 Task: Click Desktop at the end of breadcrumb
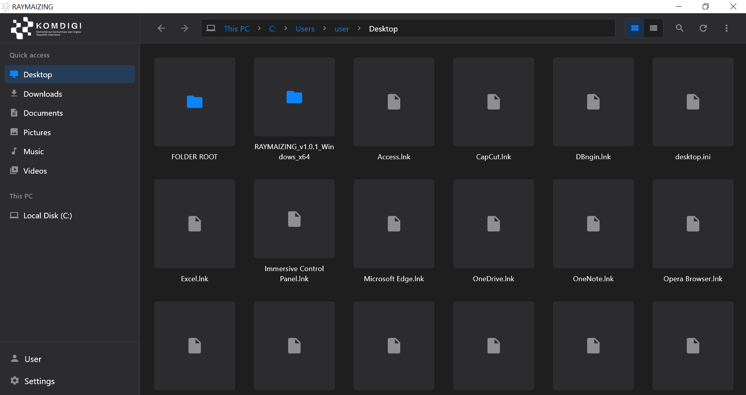[x=384, y=29]
